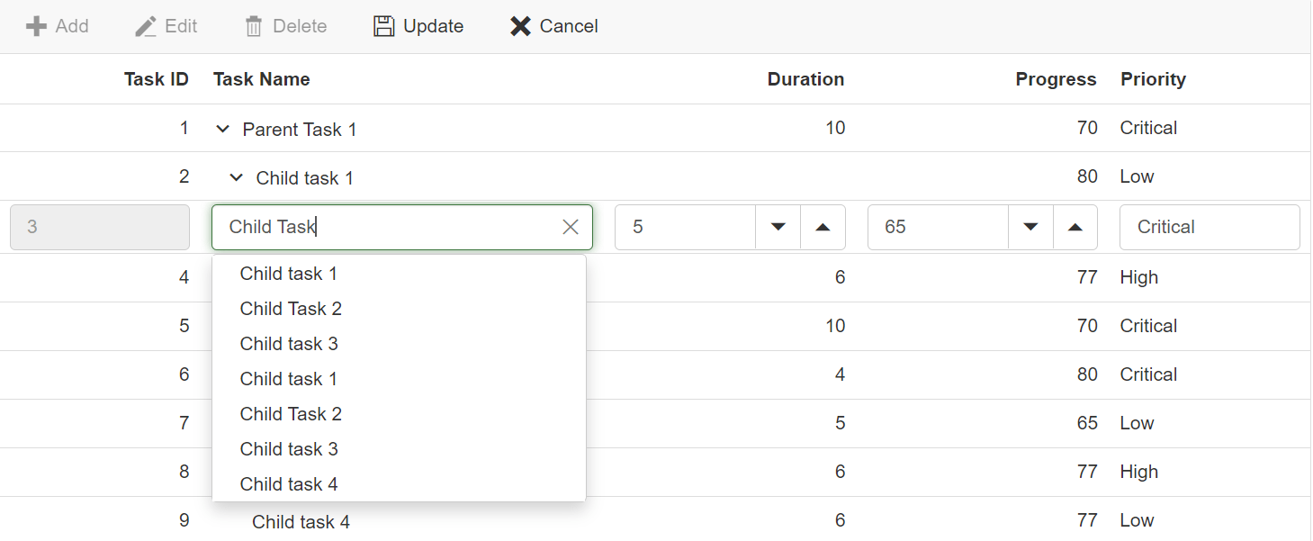
Task: Click the Critical priority edit field
Action: 1210,227
